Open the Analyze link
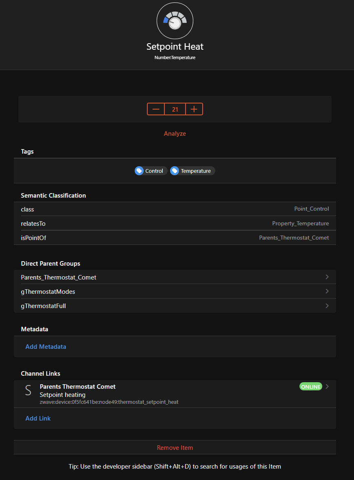This screenshot has width=354, height=480. click(x=175, y=134)
